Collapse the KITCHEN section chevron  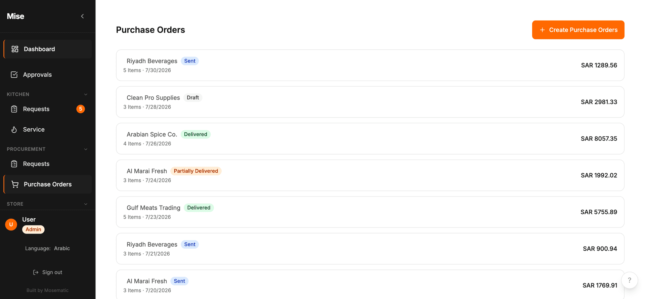pos(86,94)
